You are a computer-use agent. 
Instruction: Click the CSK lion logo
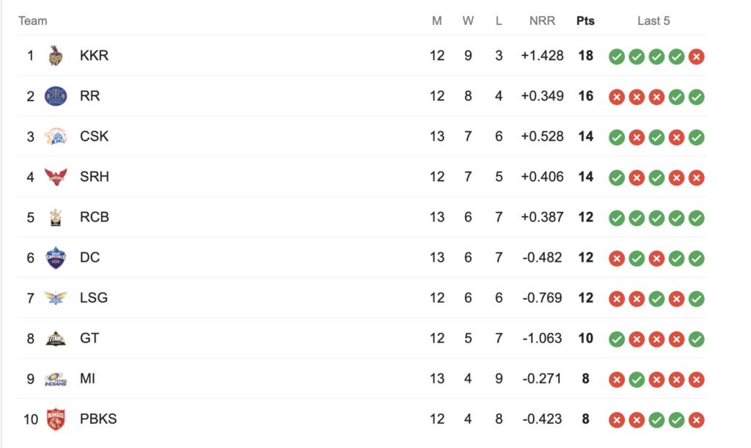coord(56,136)
